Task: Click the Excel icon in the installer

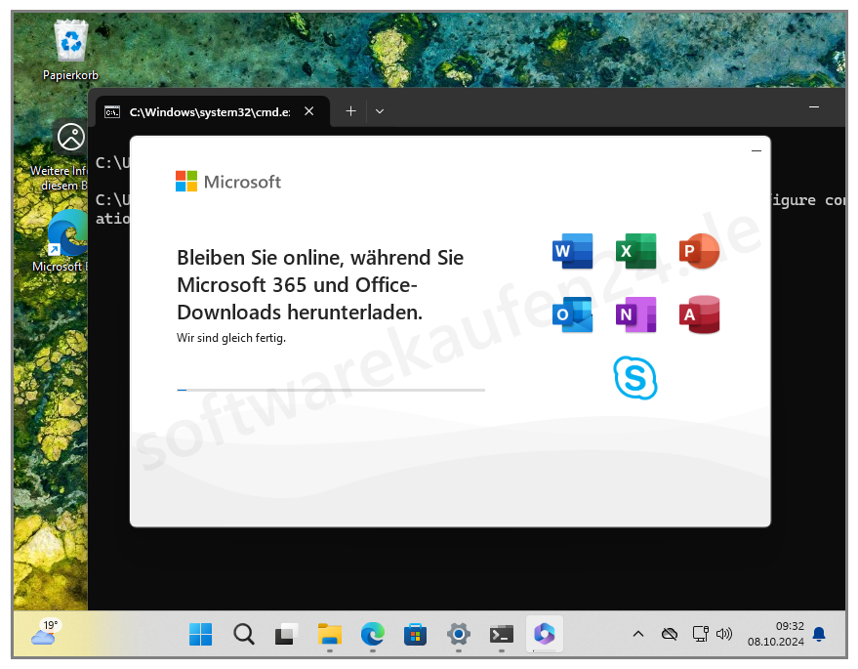Action: (x=635, y=251)
